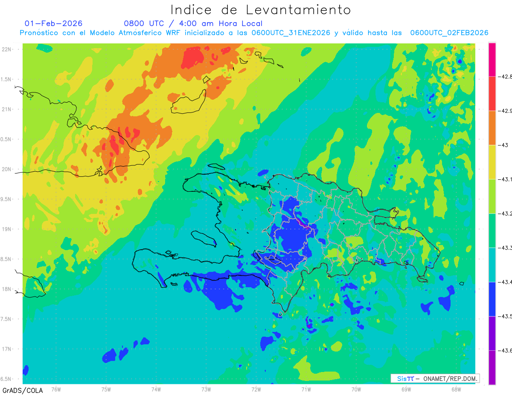Click the magenta swatch at the colorbar top

tap(492, 60)
